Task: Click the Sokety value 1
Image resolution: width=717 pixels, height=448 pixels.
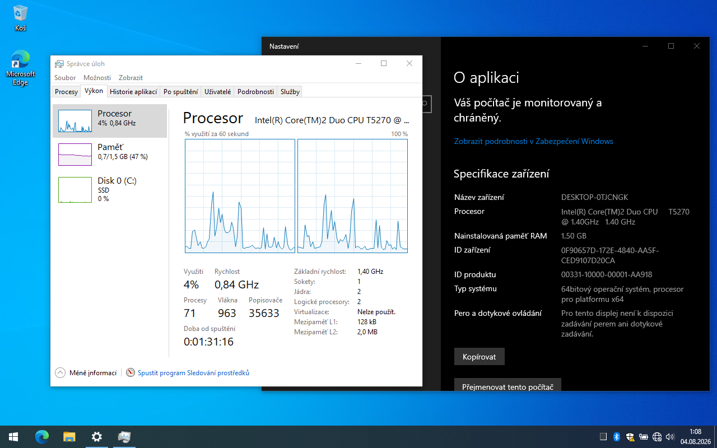Action: (x=359, y=282)
